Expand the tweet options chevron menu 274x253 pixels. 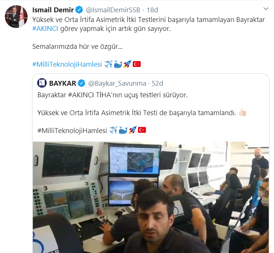266,9
